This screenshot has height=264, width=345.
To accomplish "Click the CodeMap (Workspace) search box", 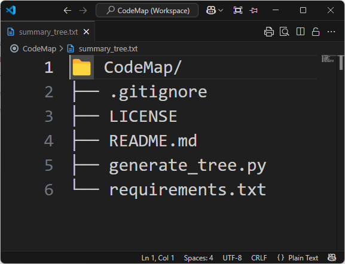I will 147,10.
